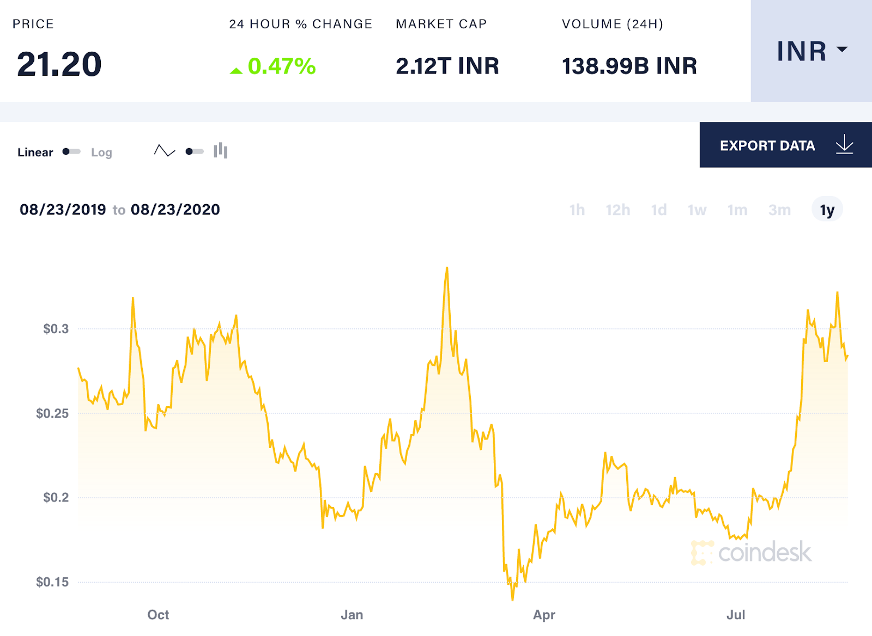Click the 1y highlighted circle badge
The height and width of the screenshot is (636, 872).
[826, 210]
